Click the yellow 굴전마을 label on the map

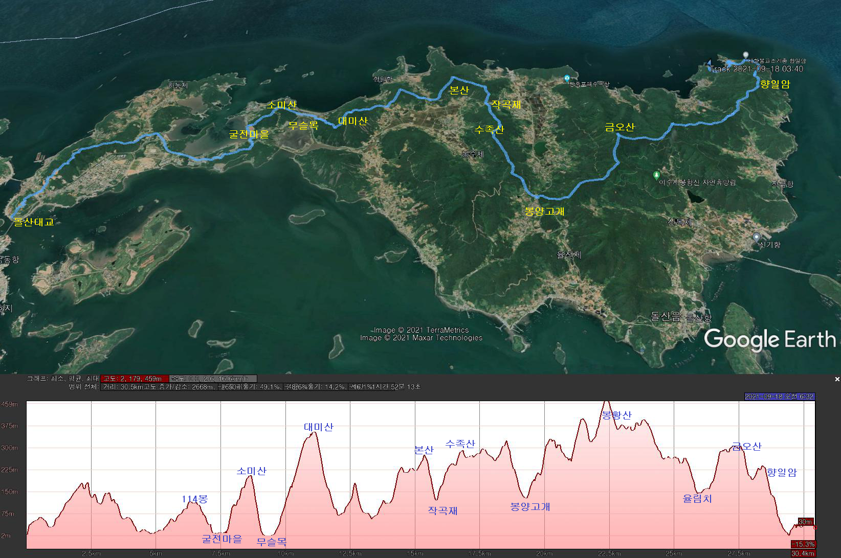[x=249, y=134]
